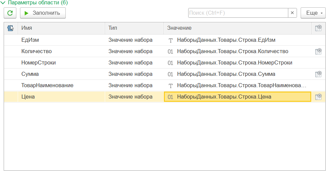Click the Тип cell in the Цена row
The height and width of the screenshot is (171, 326).
tap(134, 97)
